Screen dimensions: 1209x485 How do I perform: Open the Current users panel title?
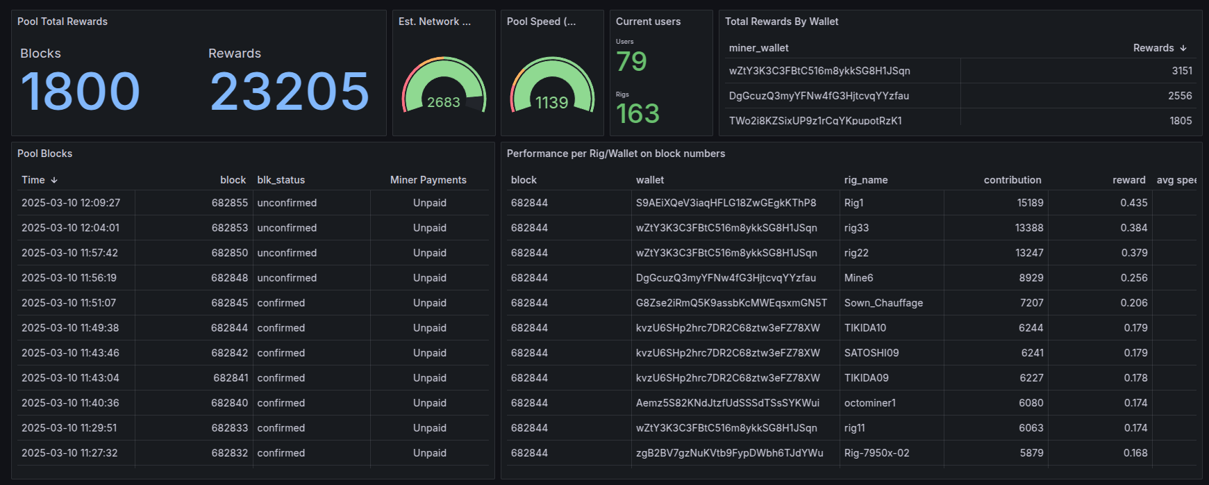[649, 22]
